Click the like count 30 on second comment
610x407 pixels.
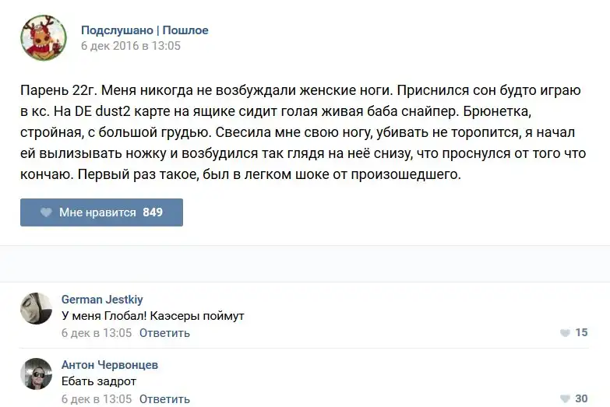pos(582,398)
